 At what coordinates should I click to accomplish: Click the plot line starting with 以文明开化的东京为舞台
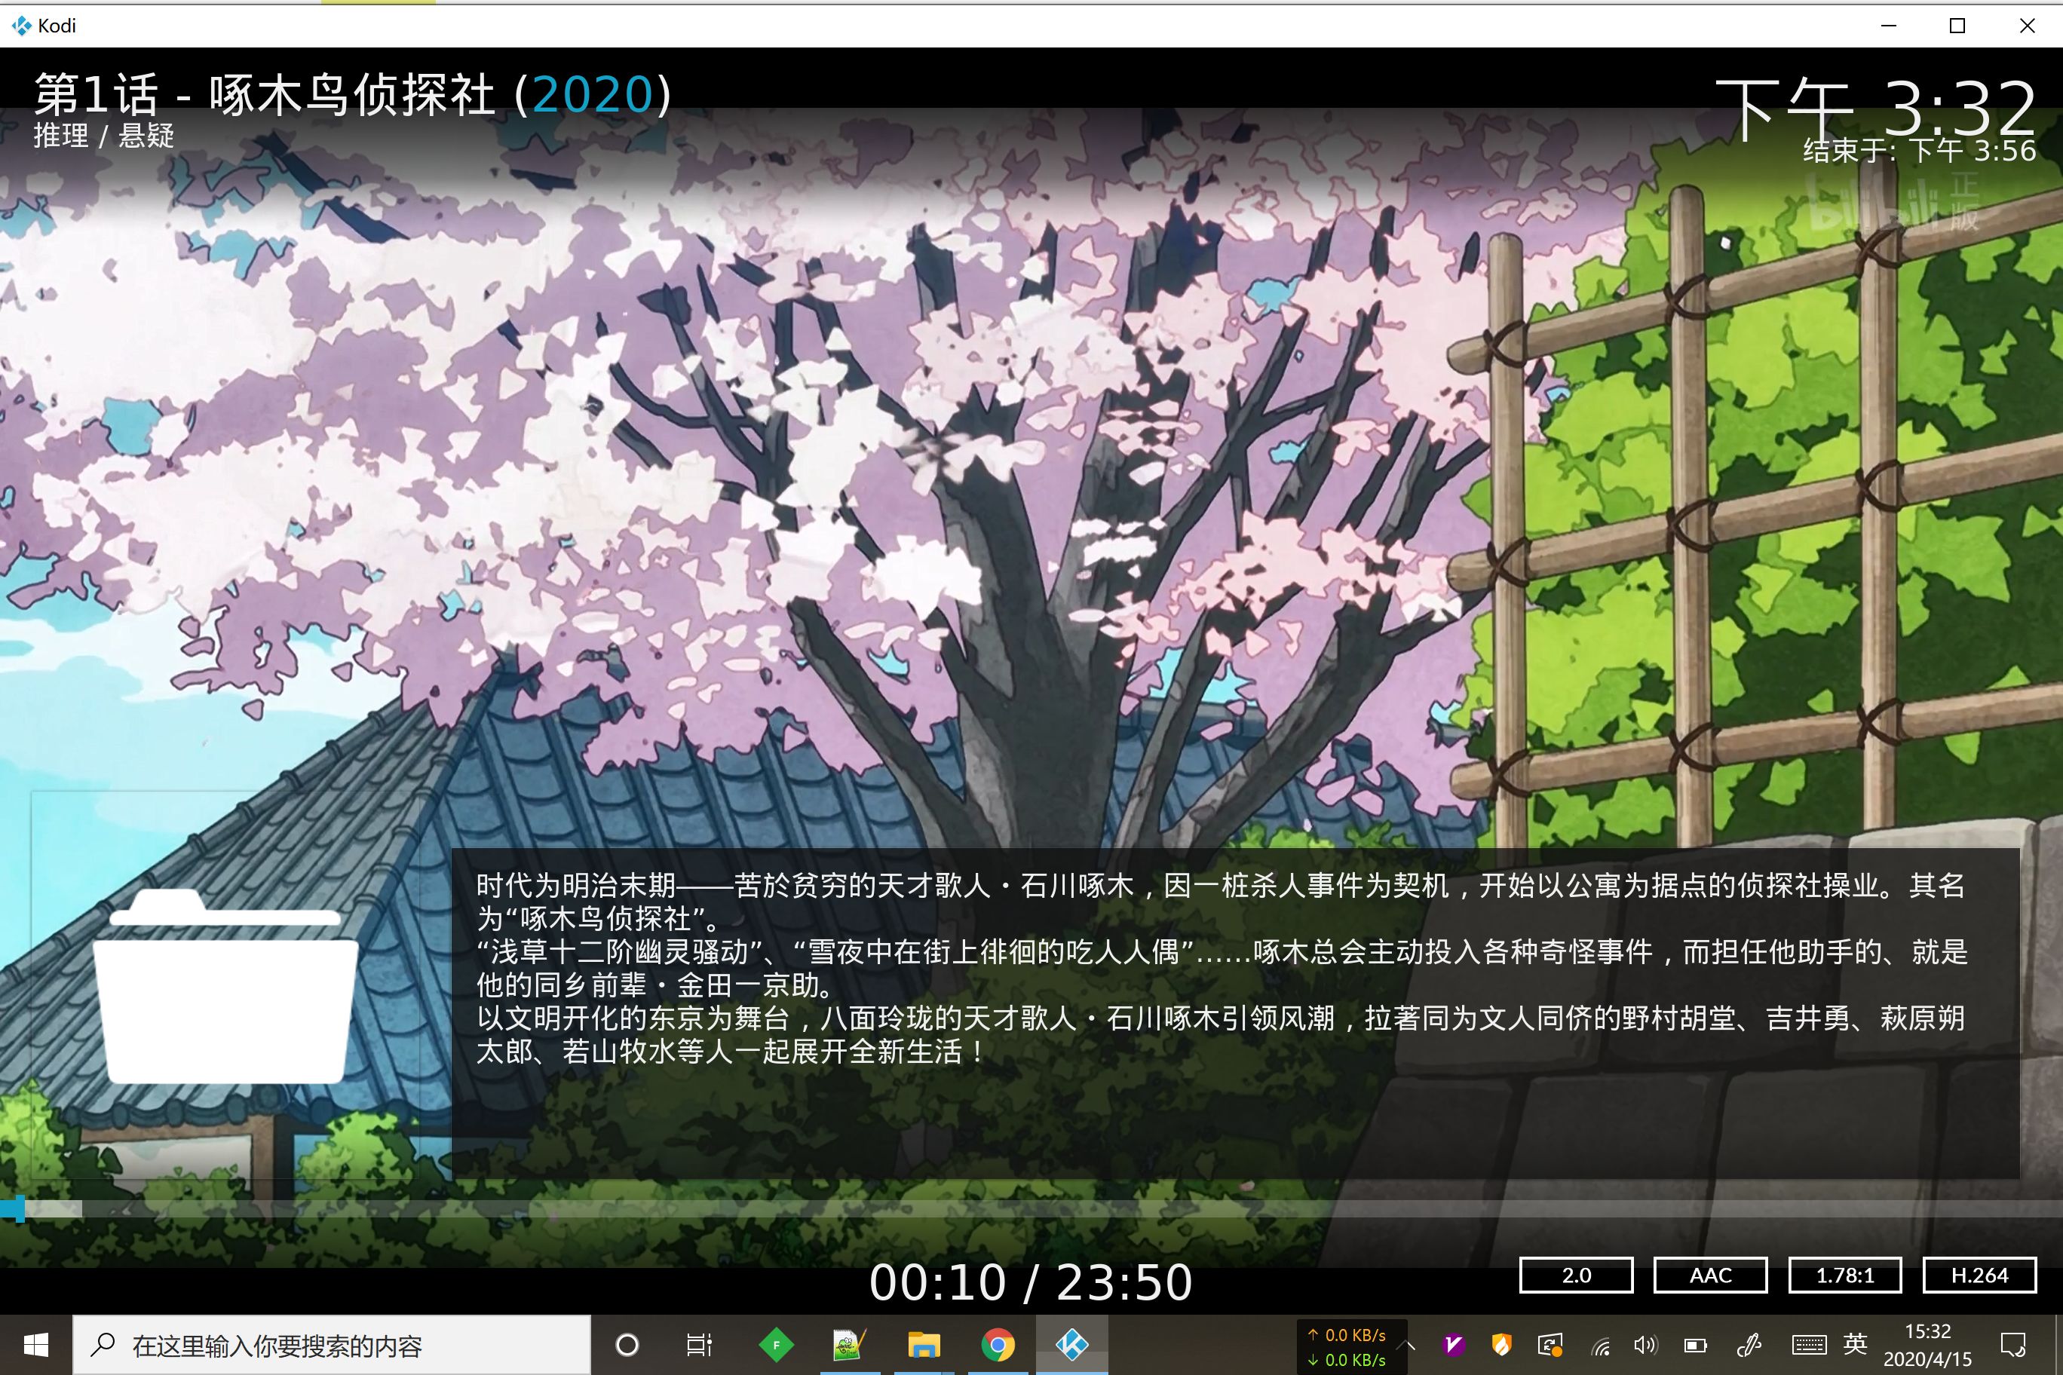(x=1220, y=1018)
